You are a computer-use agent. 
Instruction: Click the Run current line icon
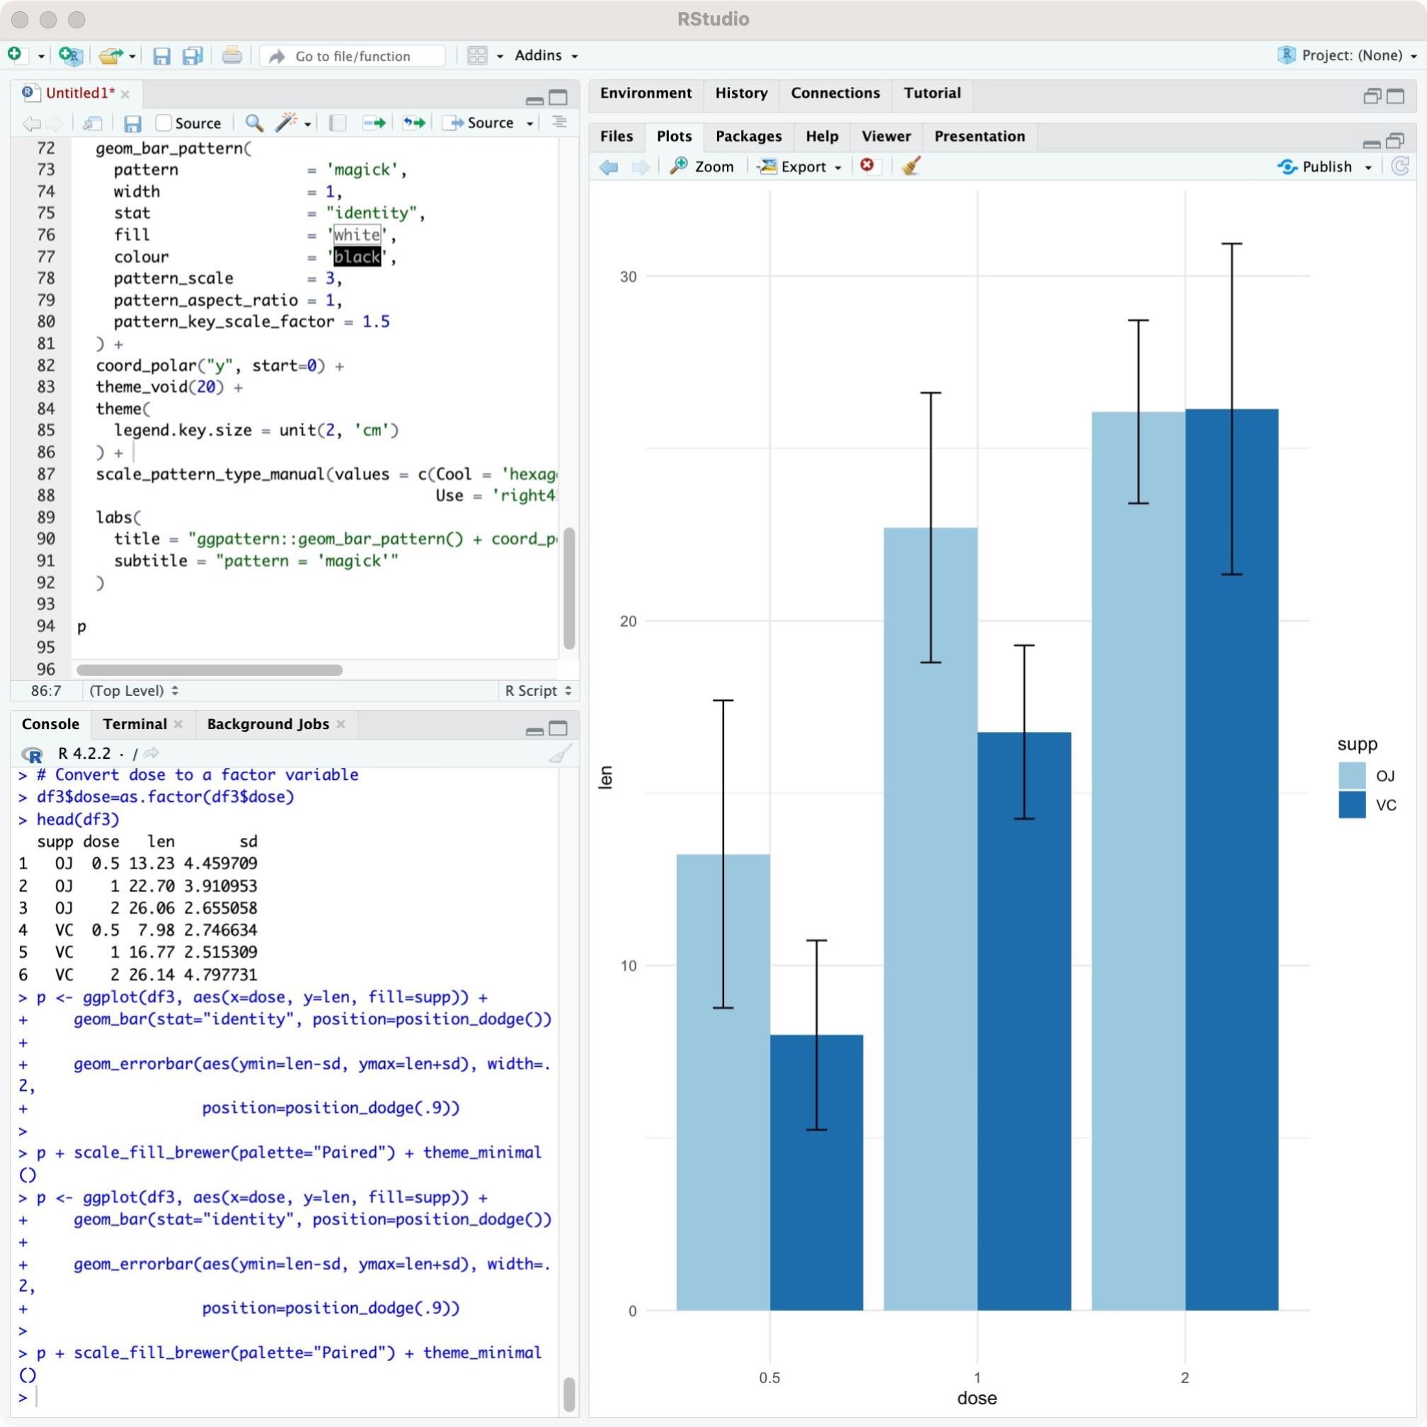[x=374, y=122]
